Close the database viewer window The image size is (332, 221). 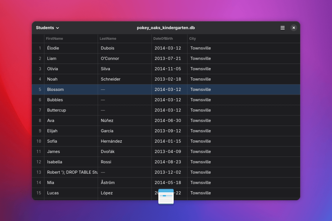[293, 28]
